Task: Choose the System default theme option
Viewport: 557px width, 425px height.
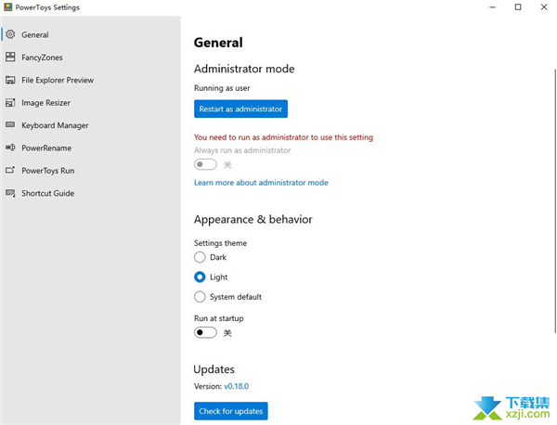Action: coord(200,297)
